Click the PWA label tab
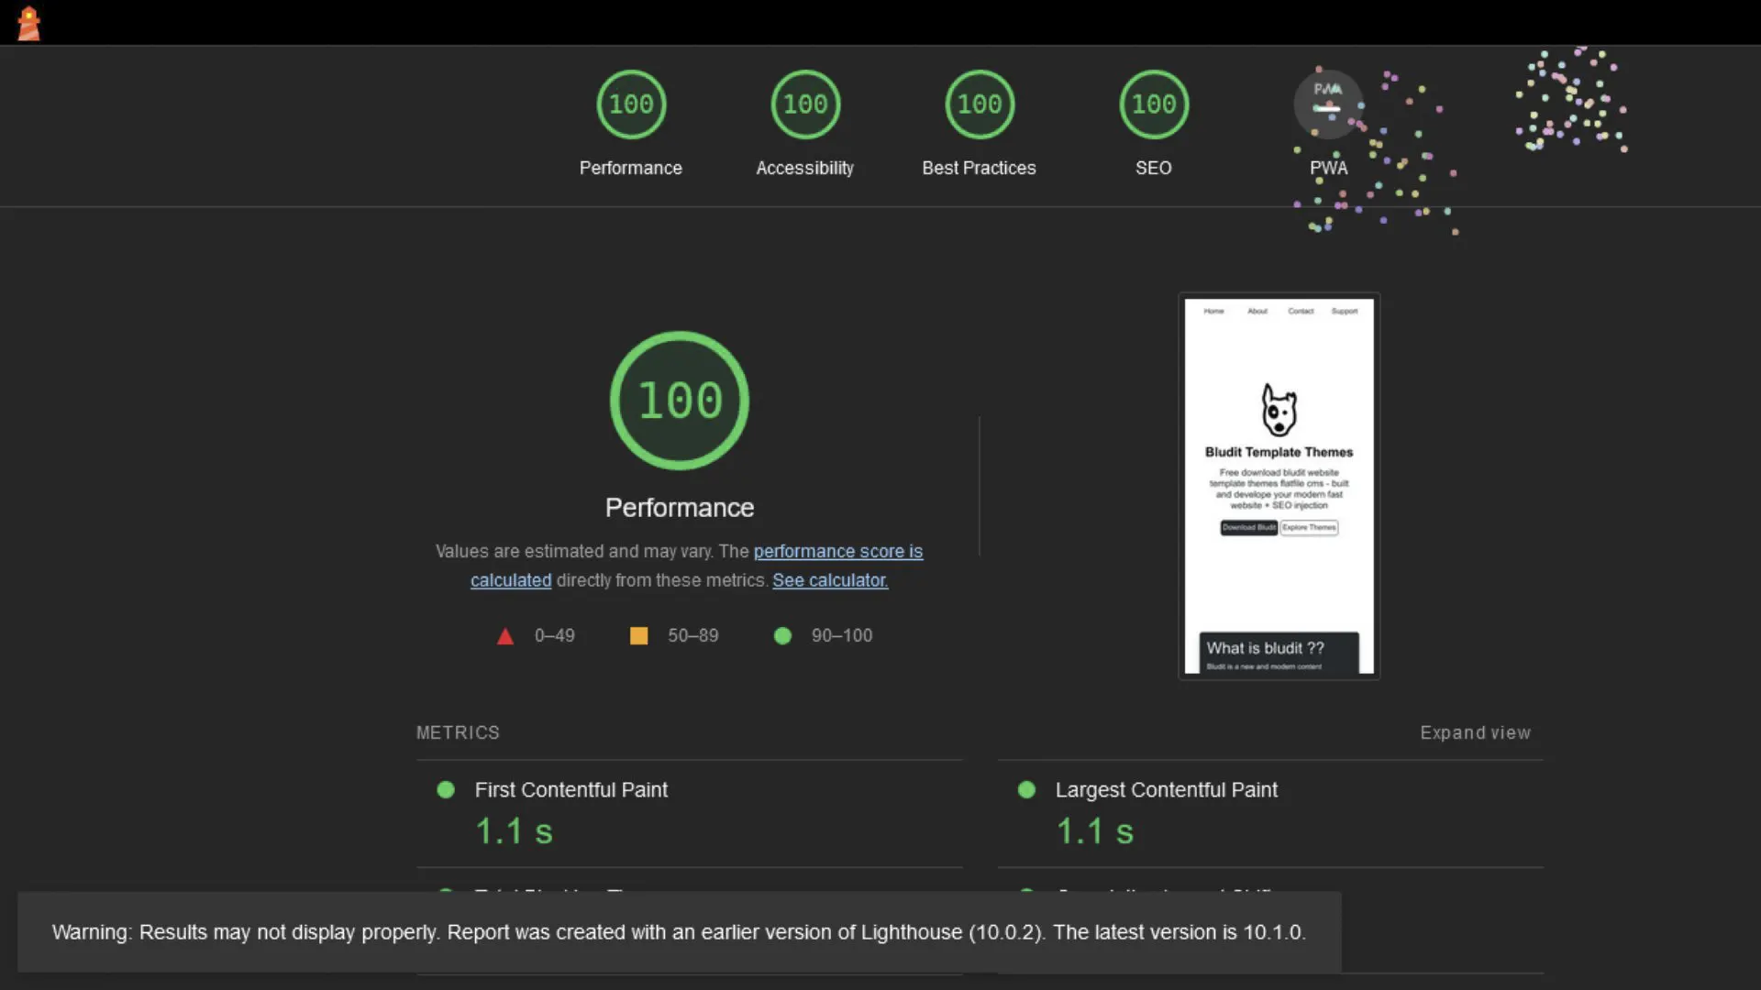 [x=1328, y=167]
